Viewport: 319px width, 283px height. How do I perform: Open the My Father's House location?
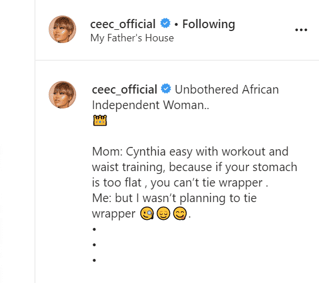[x=132, y=38]
